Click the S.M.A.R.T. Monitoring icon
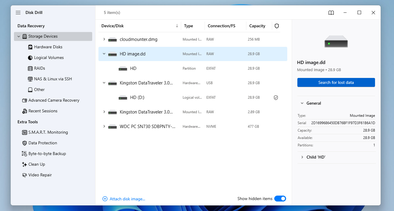Image resolution: width=394 pixels, height=211 pixels. pos(25,132)
